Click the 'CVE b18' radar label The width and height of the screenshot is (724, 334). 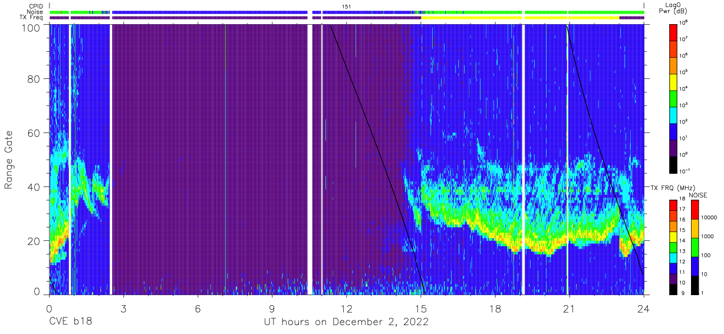click(70, 322)
